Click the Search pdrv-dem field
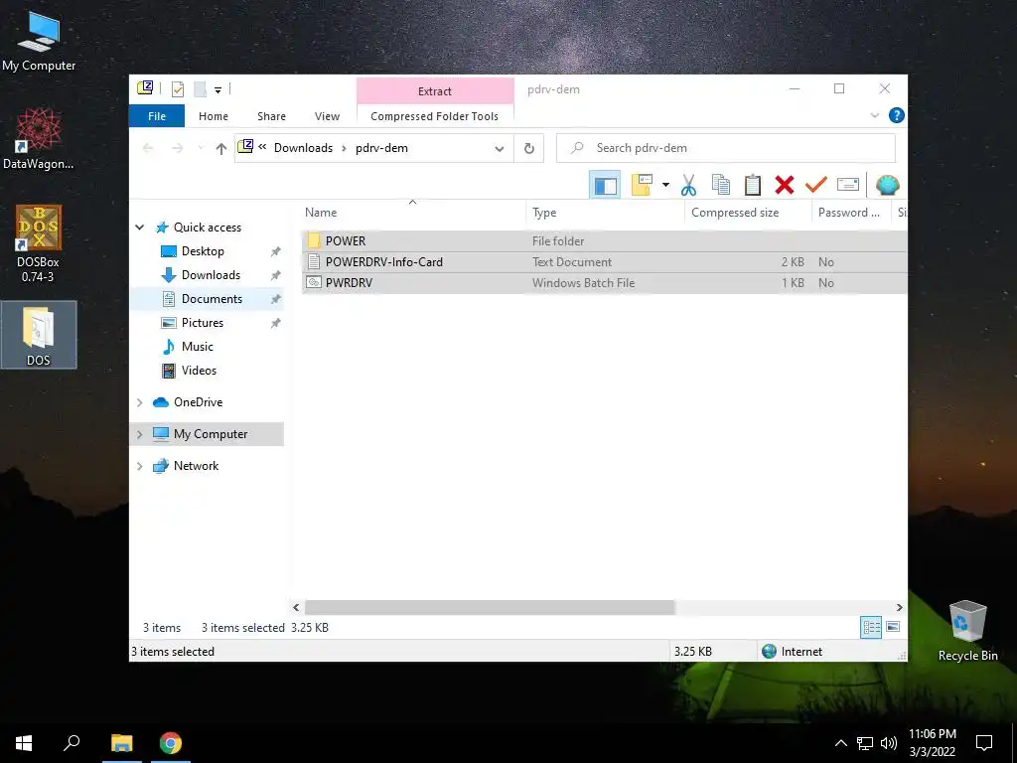This screenshot has height=763, width=1017. point(726,148)
